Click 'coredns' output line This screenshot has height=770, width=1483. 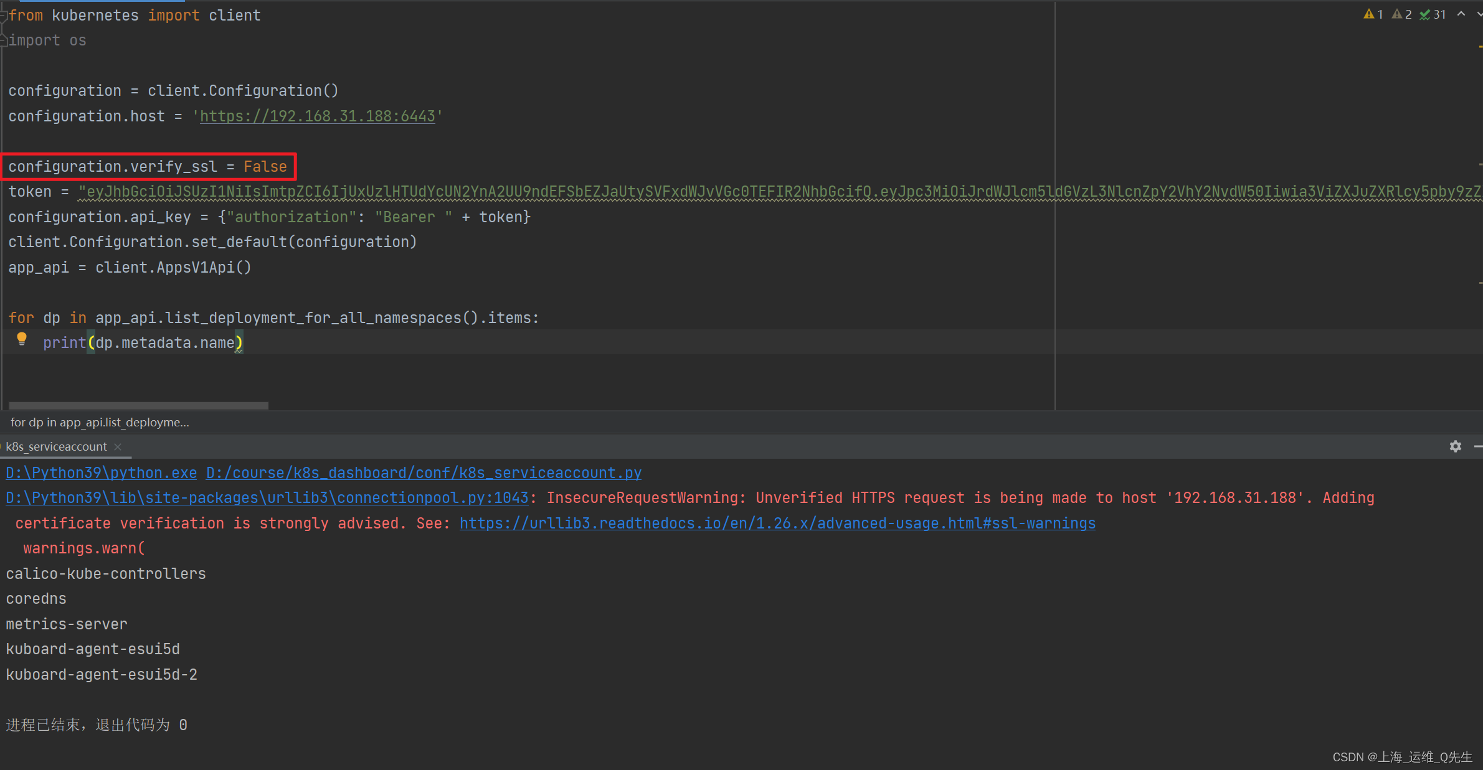[36, 599]
